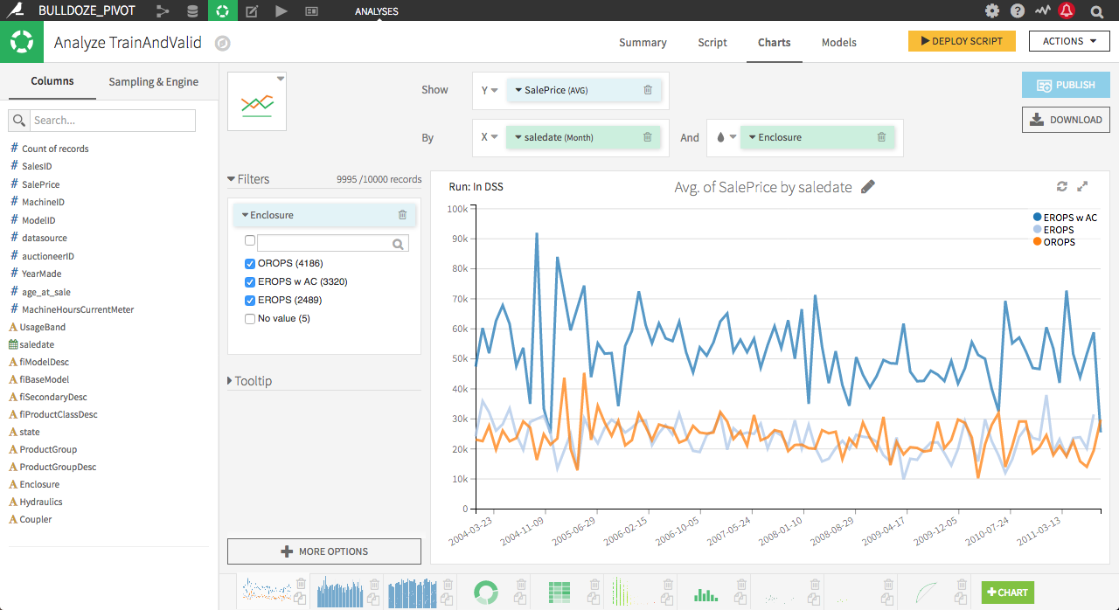Click the notifications bell icon
Screen dimensions: 1119x610
point(1067,11)
